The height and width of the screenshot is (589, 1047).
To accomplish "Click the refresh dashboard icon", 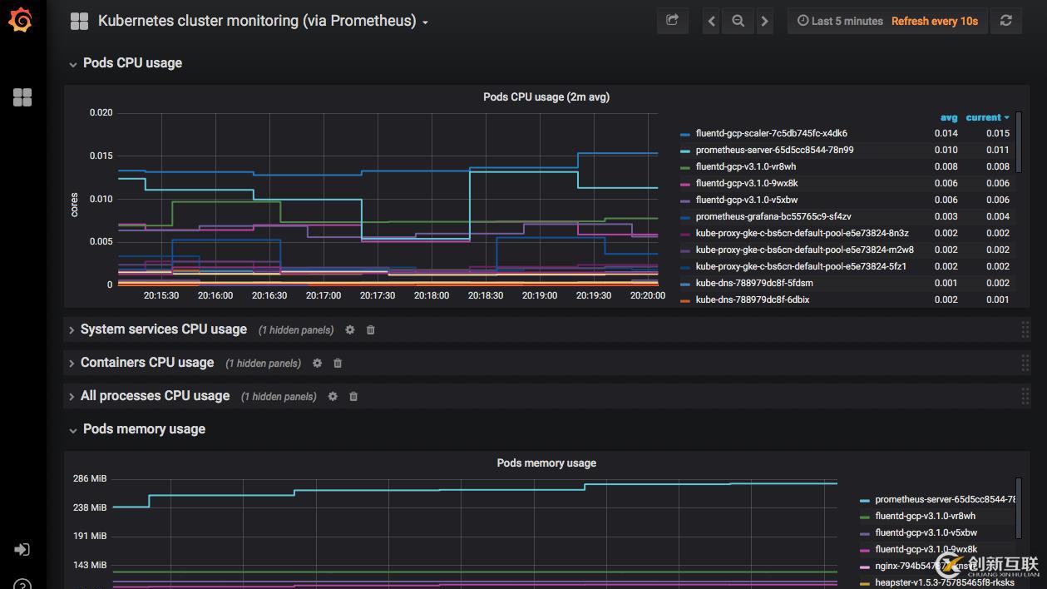I will tap(1005, 21).
